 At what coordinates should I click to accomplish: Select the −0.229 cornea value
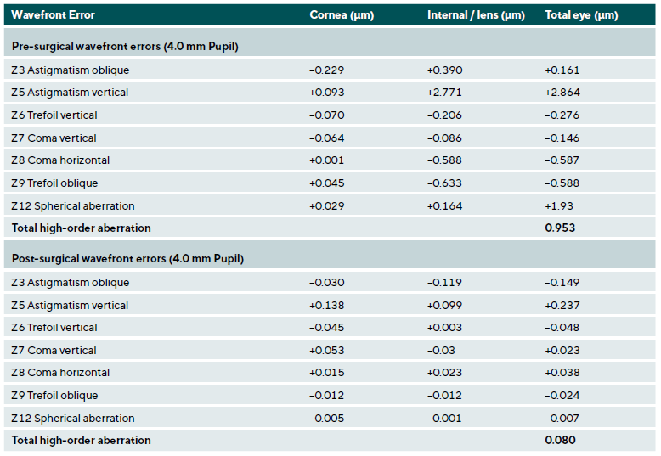pos(327,70)
